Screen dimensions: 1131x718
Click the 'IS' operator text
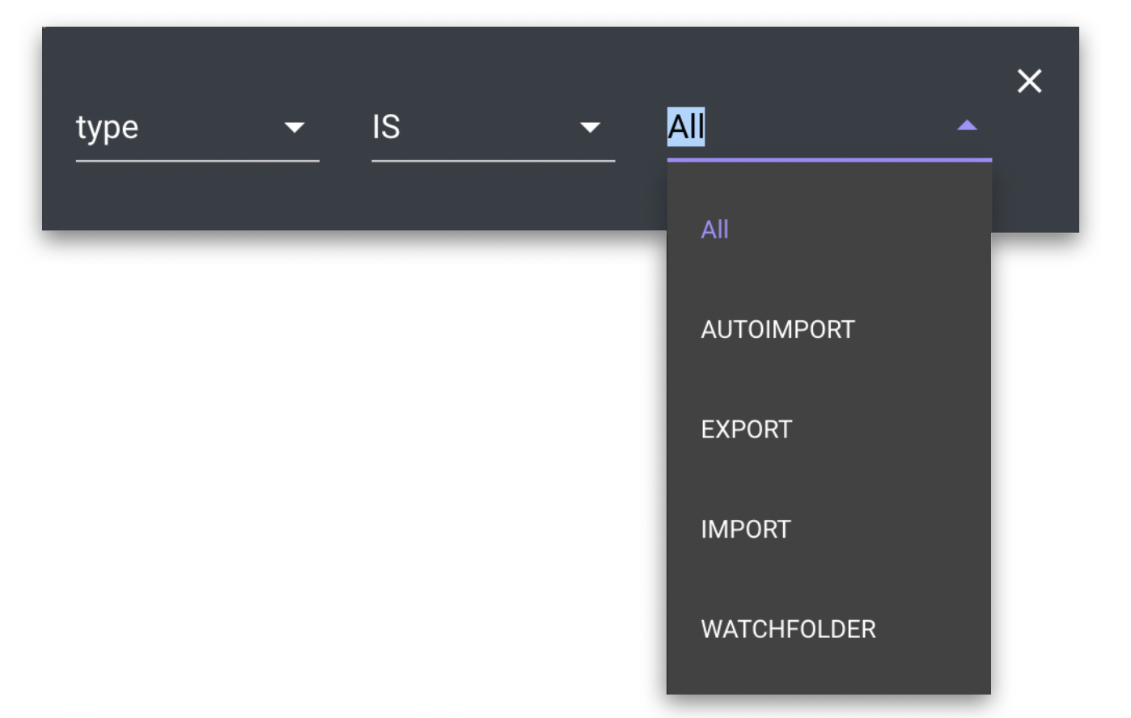(386, 127)
